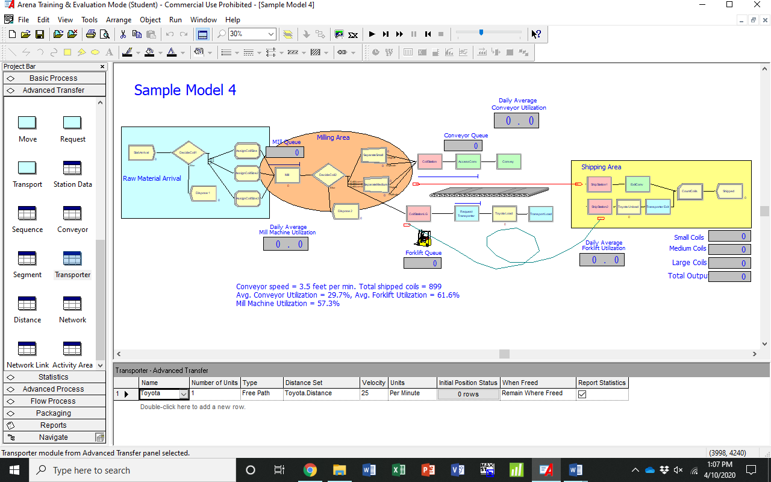Click the Cut scissors icon
771x482 pixels.
click(123, 34)
